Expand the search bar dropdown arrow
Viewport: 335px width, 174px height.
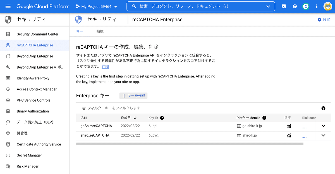tap(268, 6)
